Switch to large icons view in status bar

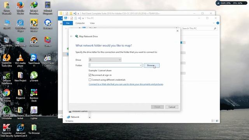217,121
